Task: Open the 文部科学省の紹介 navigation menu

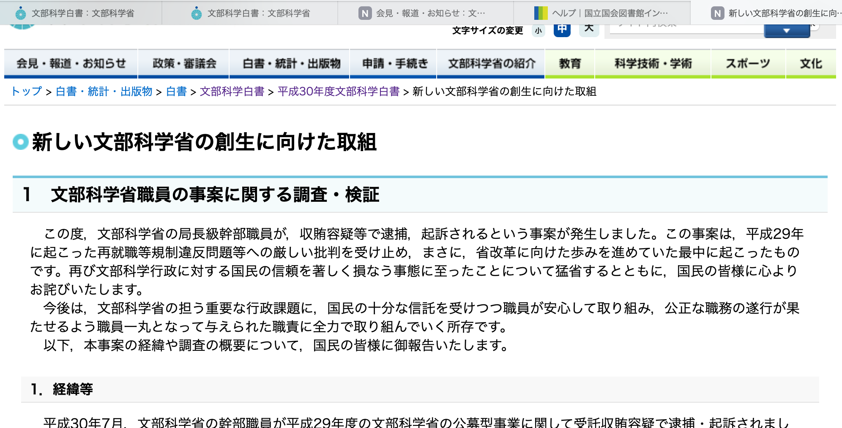Action: pos(492,64)
